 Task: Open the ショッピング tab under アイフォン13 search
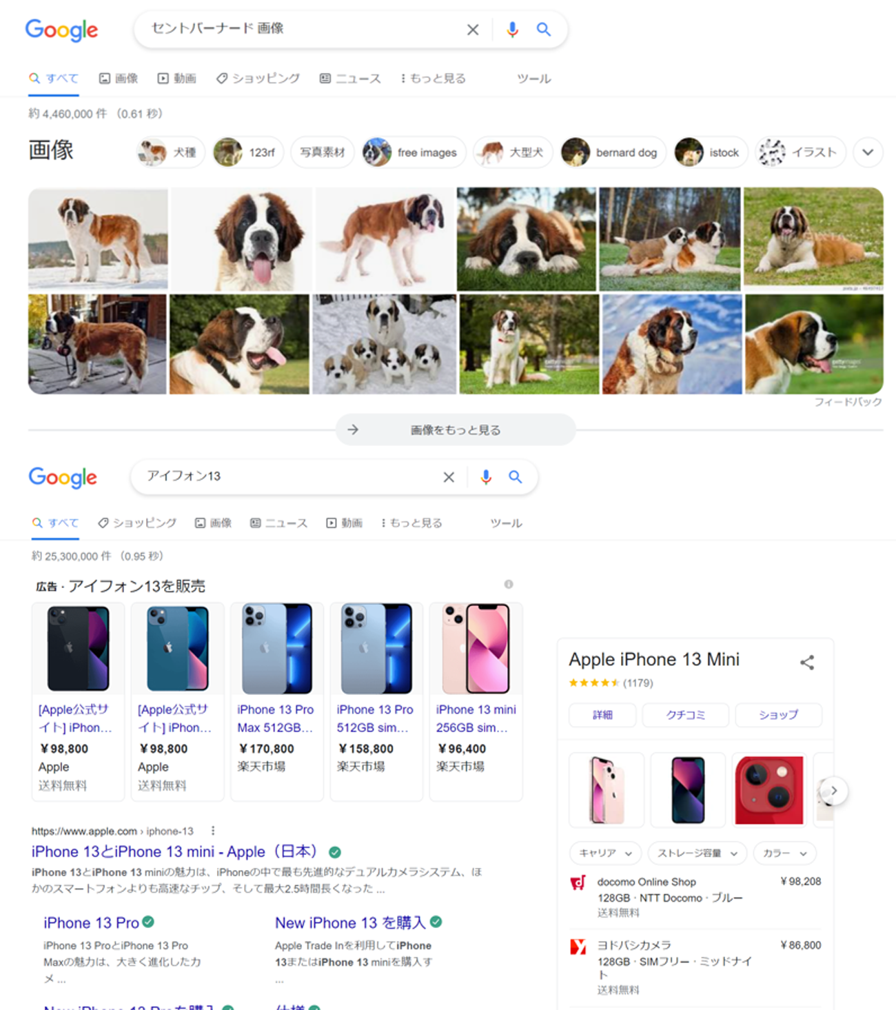point(137,523)
